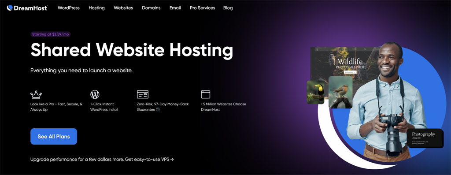Go to the Blog link
The width and height of the screenshot is (451, 175).
[x=228, y=8]
